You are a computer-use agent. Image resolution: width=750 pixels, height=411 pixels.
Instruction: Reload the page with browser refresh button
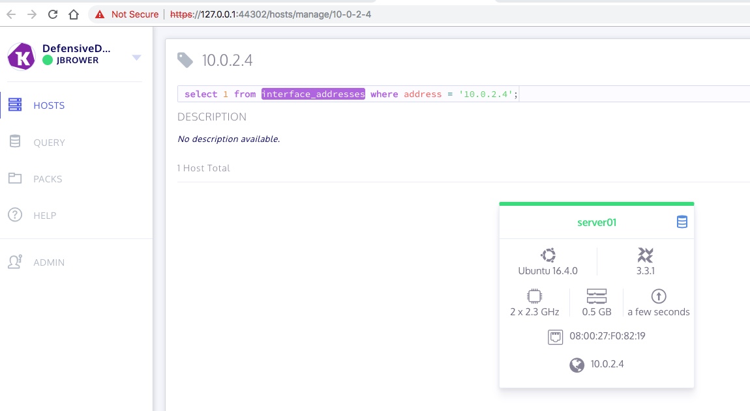click(x=53, y=14)
